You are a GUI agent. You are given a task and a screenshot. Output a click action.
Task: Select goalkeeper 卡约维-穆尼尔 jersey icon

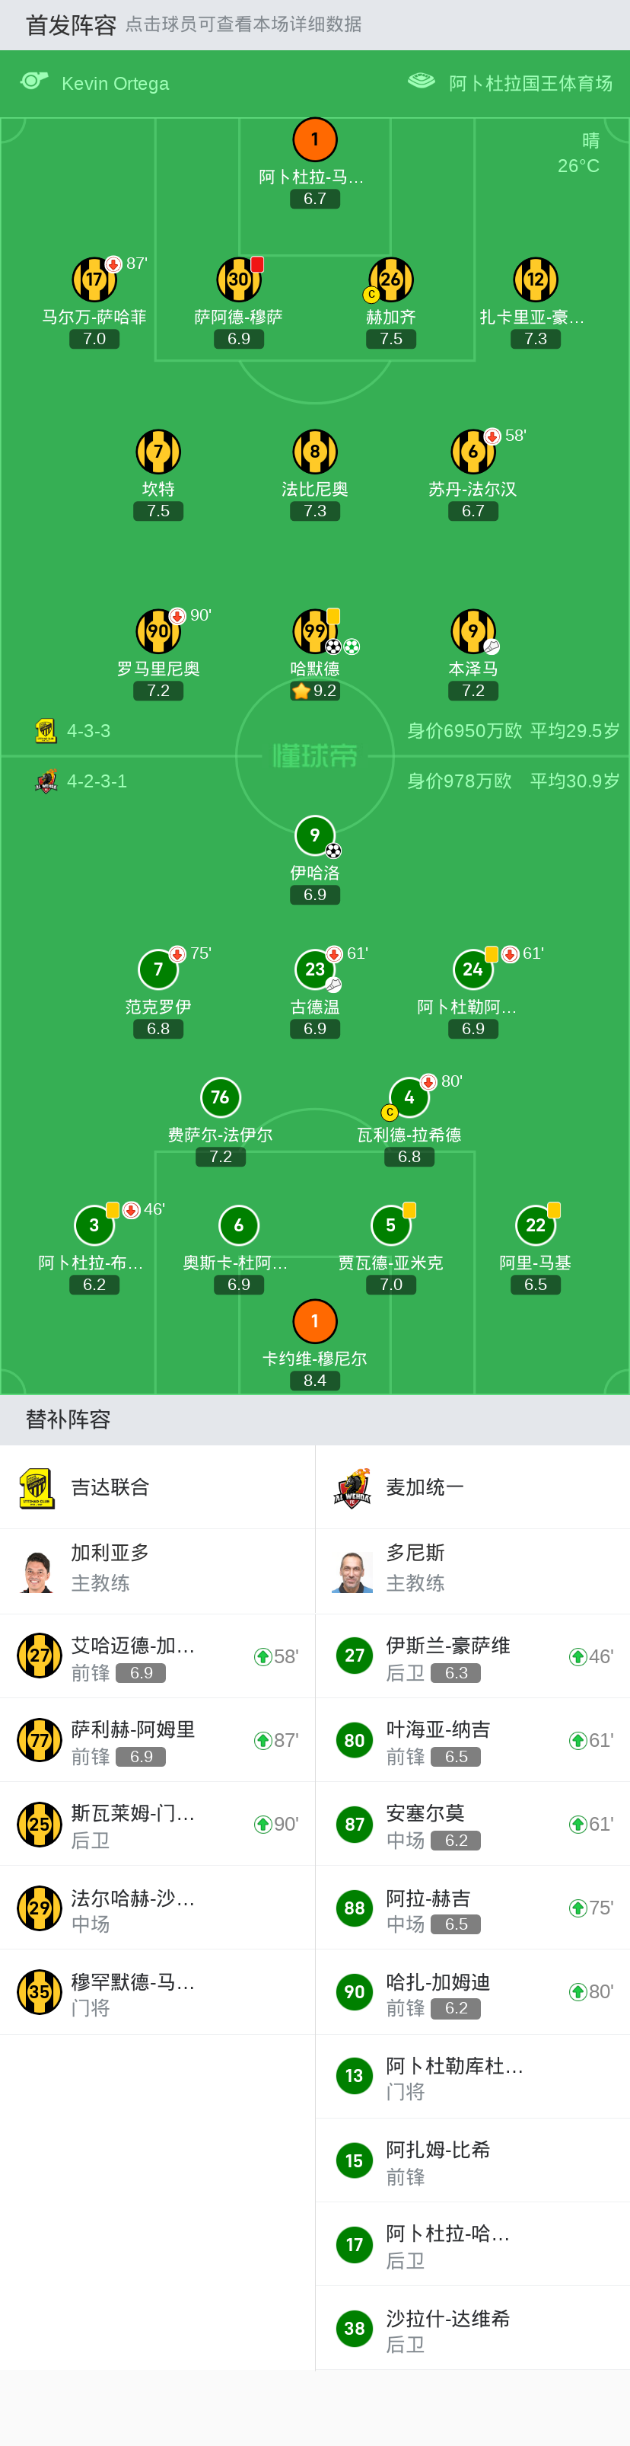315,1320
